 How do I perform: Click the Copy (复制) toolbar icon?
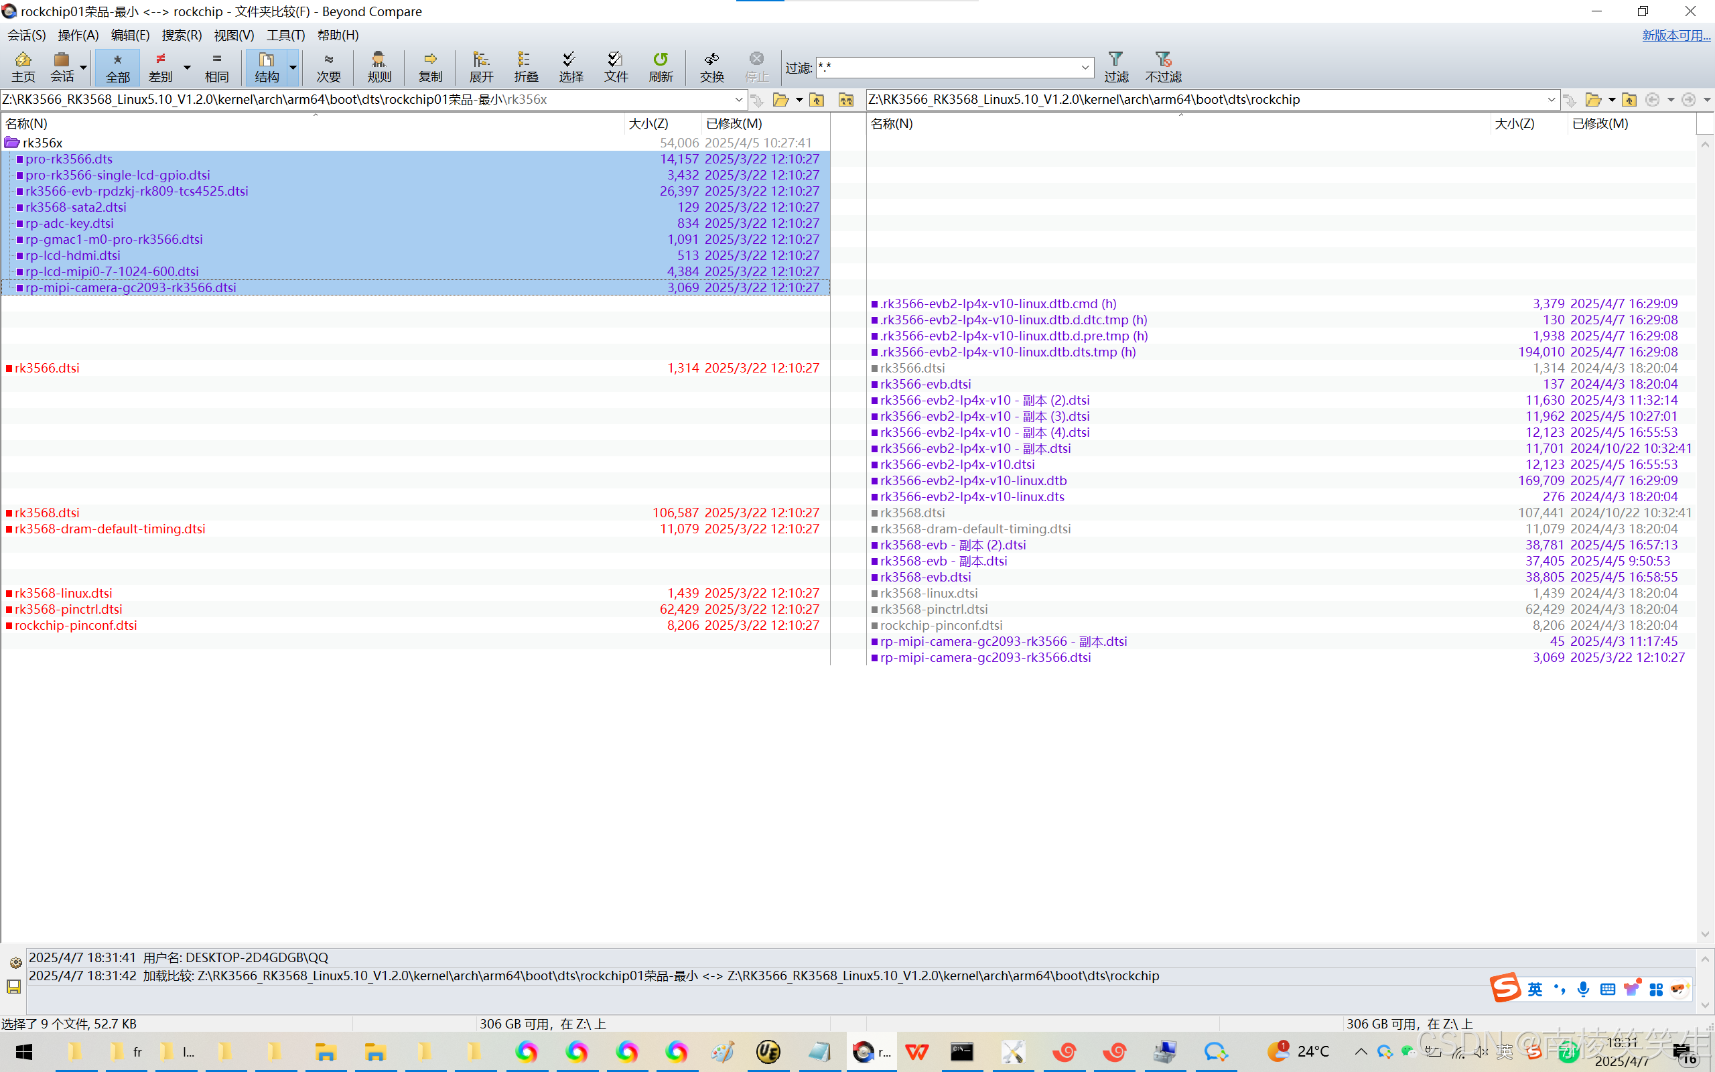click(x=430, y=66)
